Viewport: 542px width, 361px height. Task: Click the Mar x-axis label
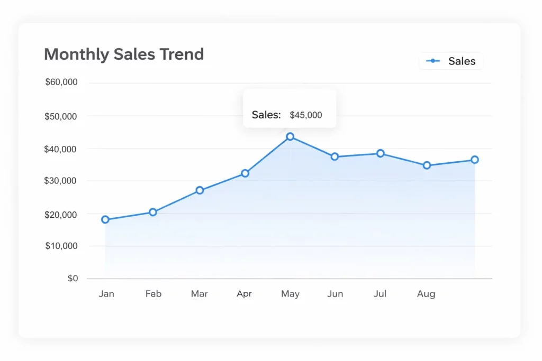coord(200,294)
